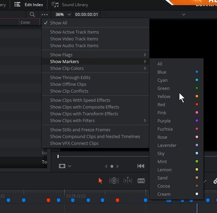Click the Sound Library music icon
Viewport: 217px width, 213px height.
[x=55, y=4]
